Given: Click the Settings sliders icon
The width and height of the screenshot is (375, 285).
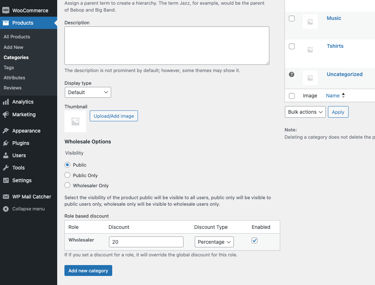Looking at the screenshot, I should tap(6, 180).
